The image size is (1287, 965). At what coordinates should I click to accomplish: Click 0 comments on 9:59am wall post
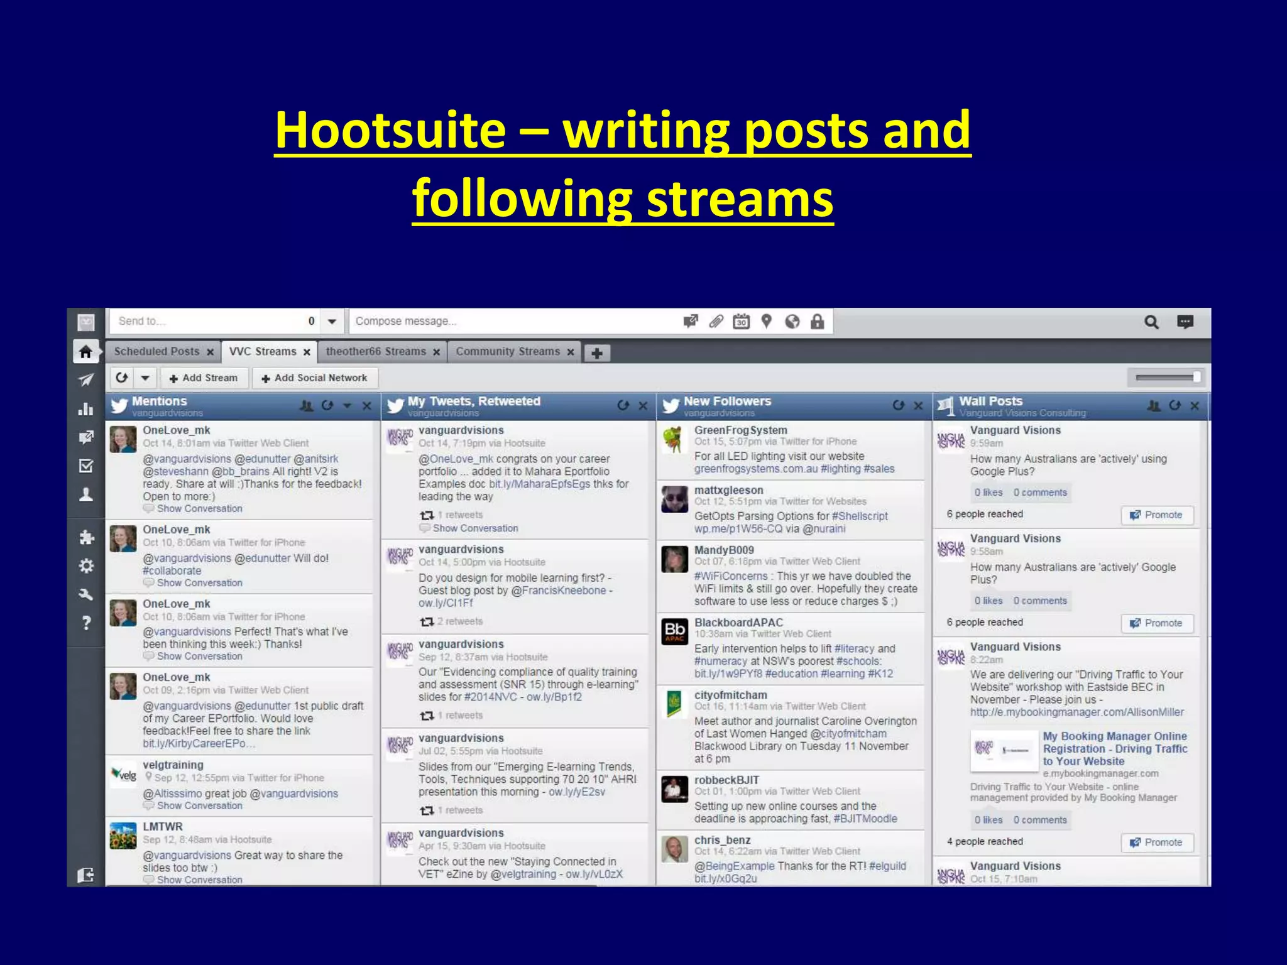point(1040,493)
